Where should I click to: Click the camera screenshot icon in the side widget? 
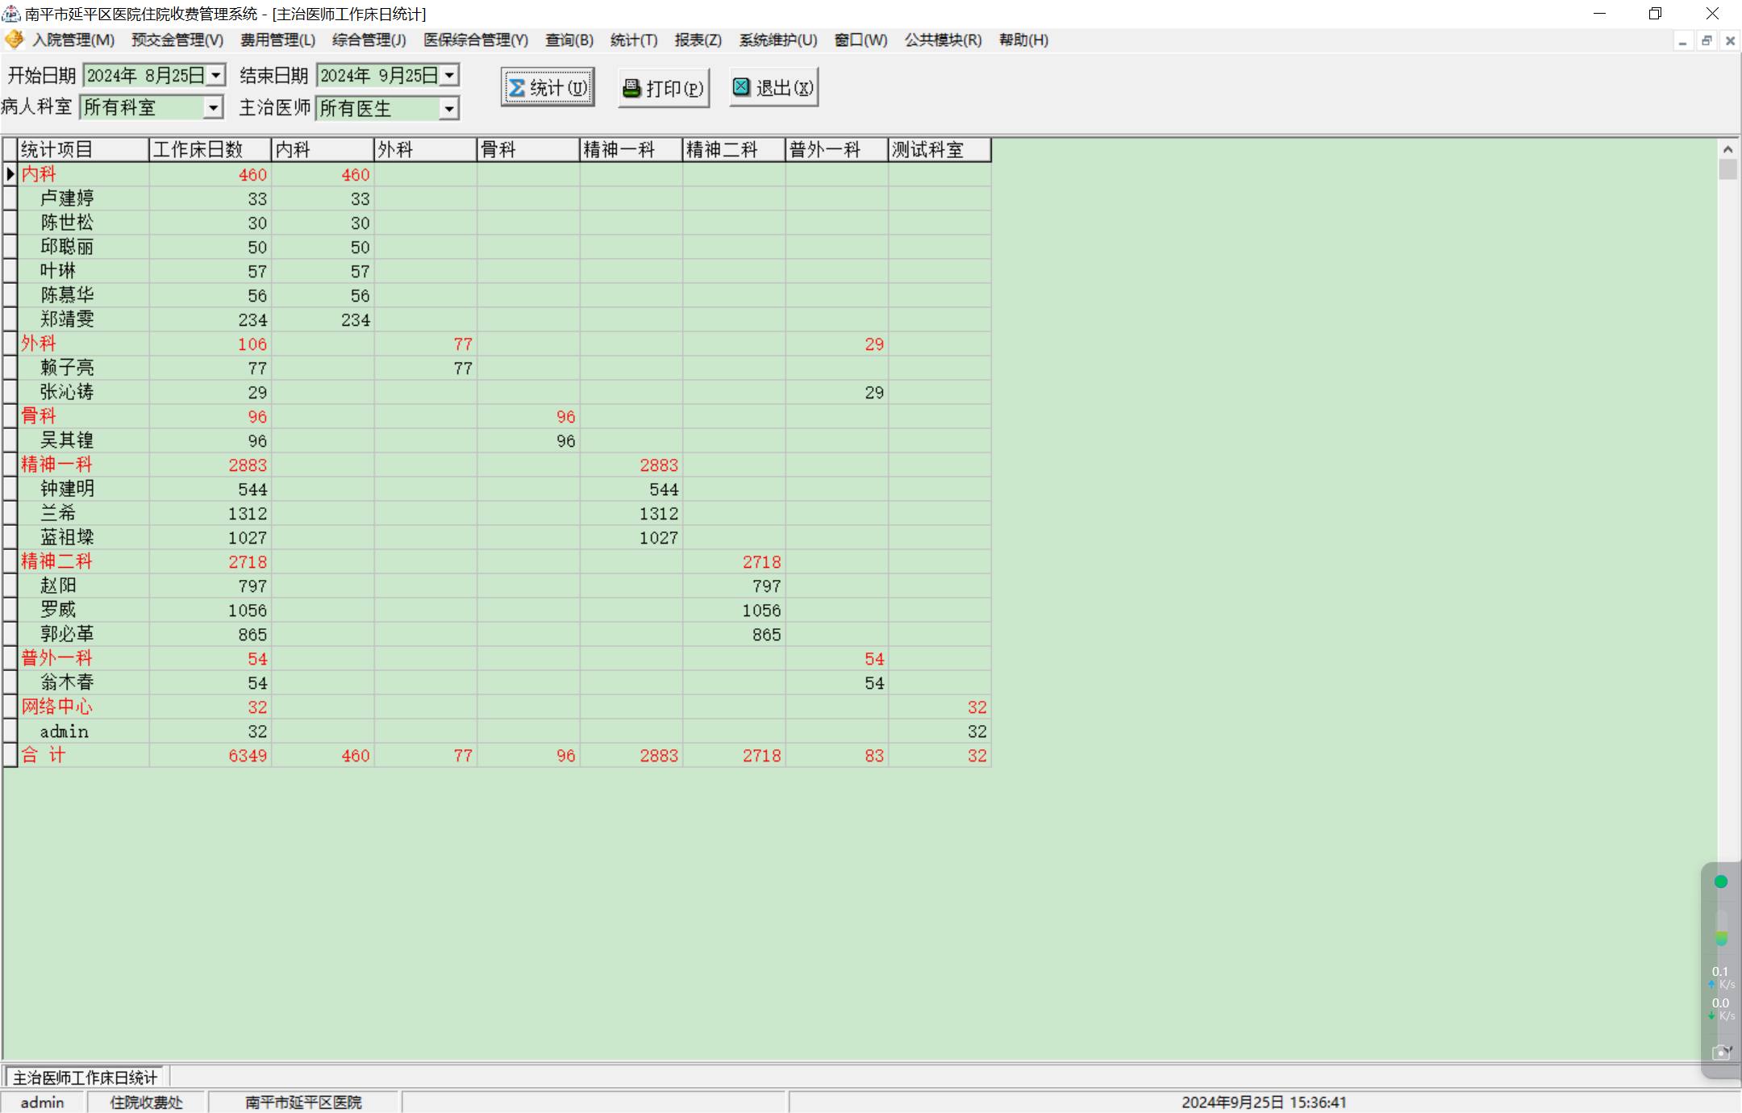click(1720, 1053)
